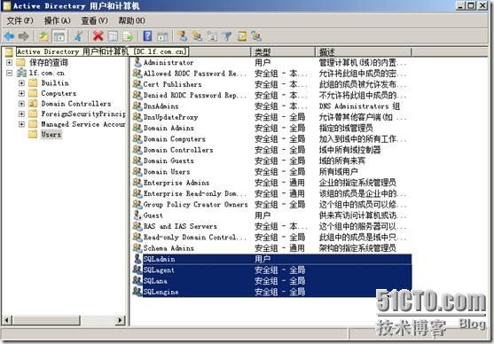Select ForeignSecurityPrincipals label in tree
This screenshot has height=344, width=494.
click(x=83, y=113)
